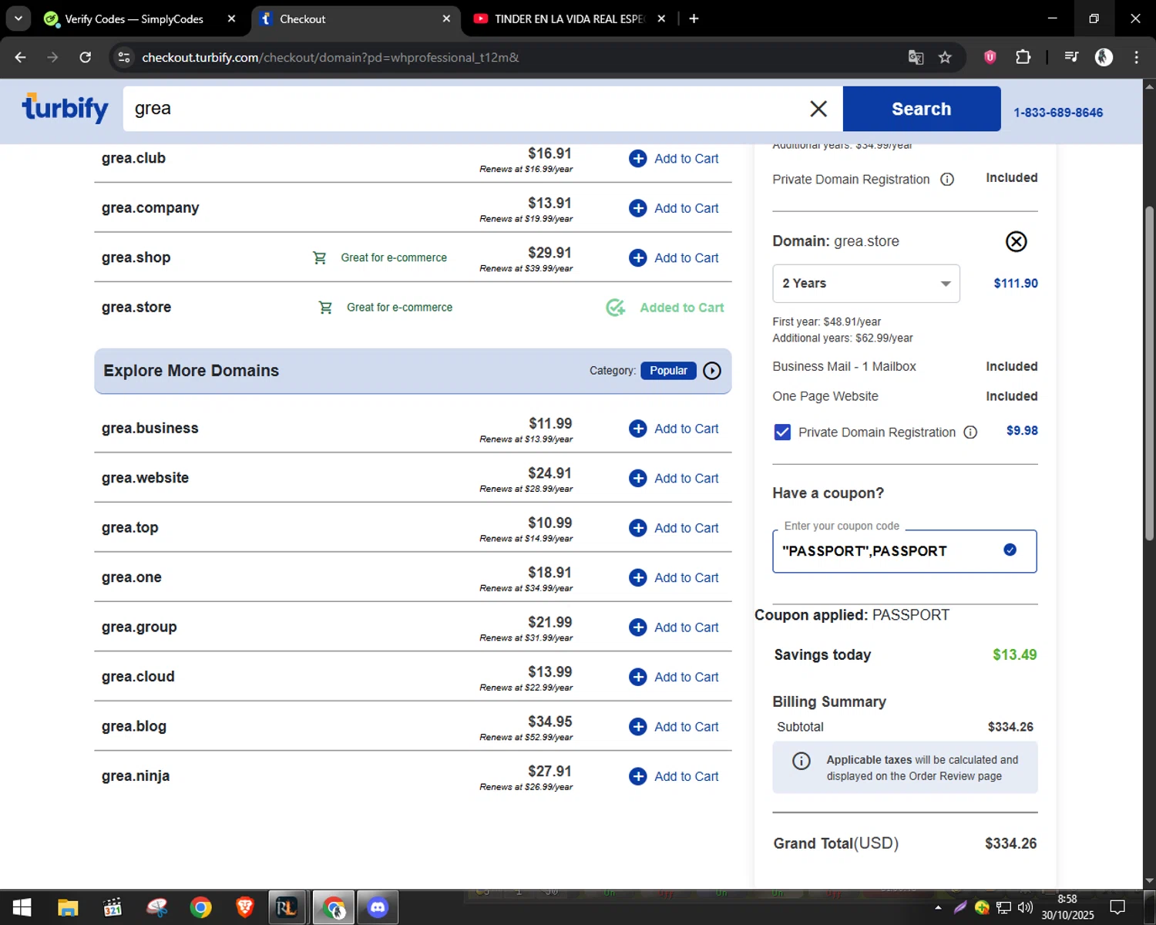The image size is (1156, 925).
Task: Click plus icon for grea.blog
Action: (638, 727)
